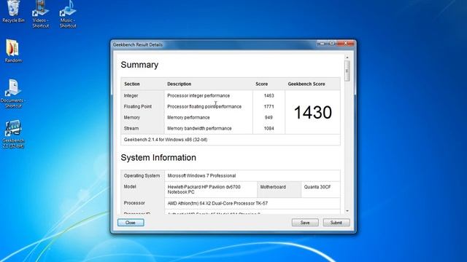Click the Save button

[305, 223]
